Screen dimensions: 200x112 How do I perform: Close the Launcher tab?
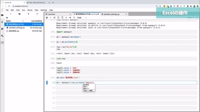point(70,14)
